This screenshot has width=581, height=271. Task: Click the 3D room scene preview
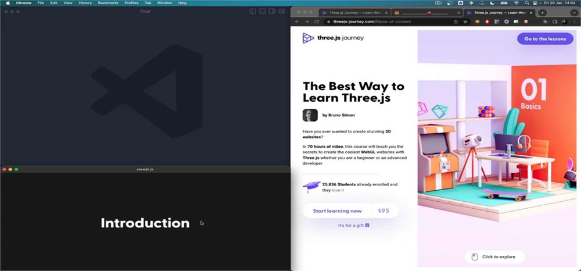tap(497, 149)
